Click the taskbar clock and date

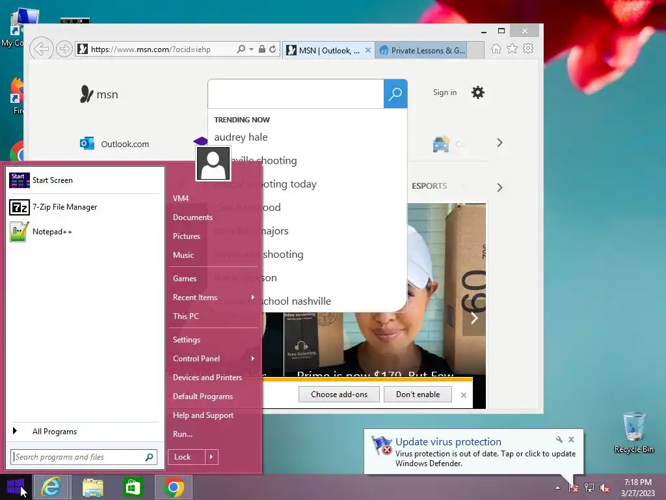tap(637, 488)
